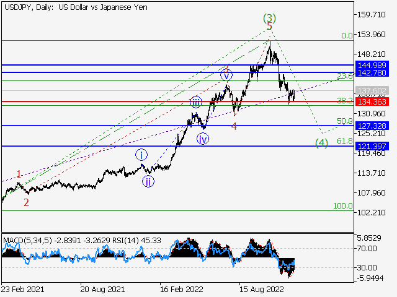
Task: Click the 159.710 price axis value
Action: (x=371, y=15)
